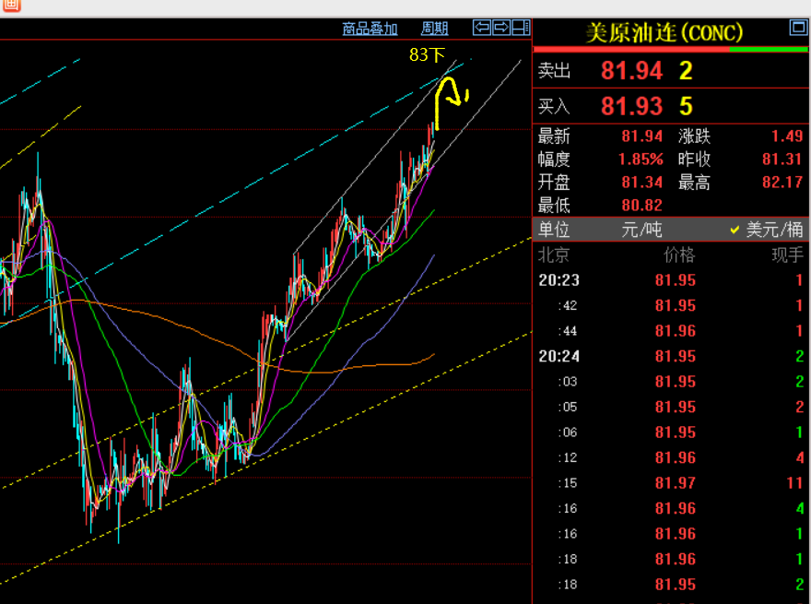Click the buy volume 5 beside 81.93

686,107
